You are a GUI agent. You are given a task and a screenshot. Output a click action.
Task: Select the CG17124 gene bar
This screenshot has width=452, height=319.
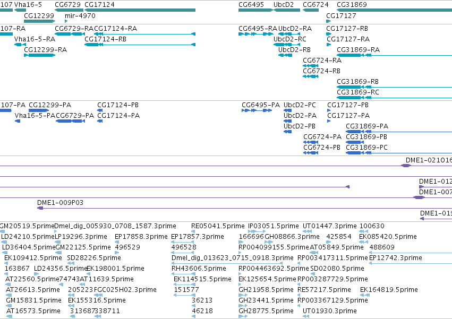pos(140,10)
